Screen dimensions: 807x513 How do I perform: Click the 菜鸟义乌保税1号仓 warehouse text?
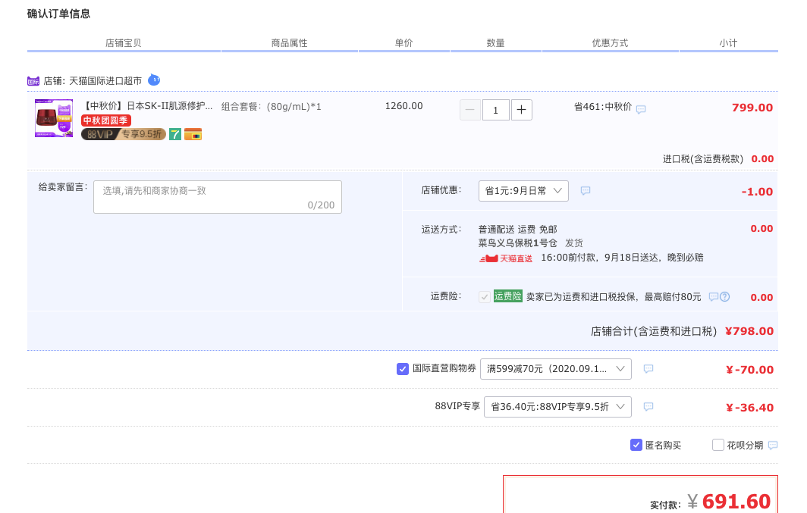(x=518, y=242)
